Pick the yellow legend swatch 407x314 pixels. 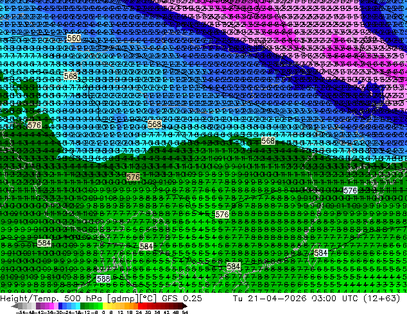pyautogui.click(x=105, y=306)
